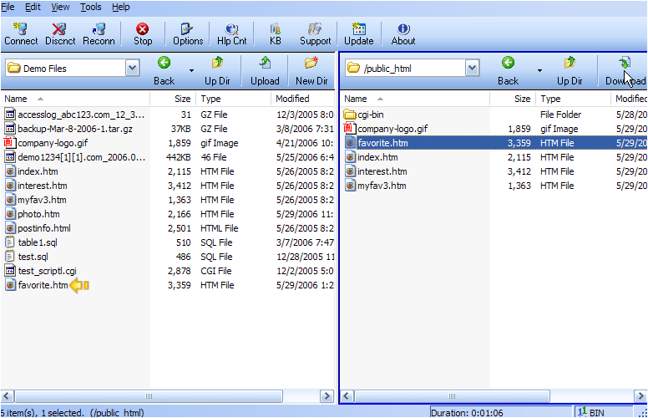The width and height of the screenshot is (648, 418).
Task: Open the View menu
Action: [60, 7]
